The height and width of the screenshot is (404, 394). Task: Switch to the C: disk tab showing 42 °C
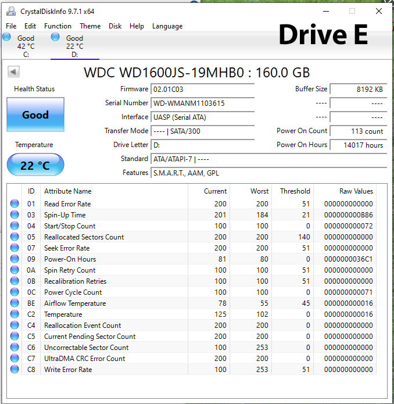pos(26,46)
